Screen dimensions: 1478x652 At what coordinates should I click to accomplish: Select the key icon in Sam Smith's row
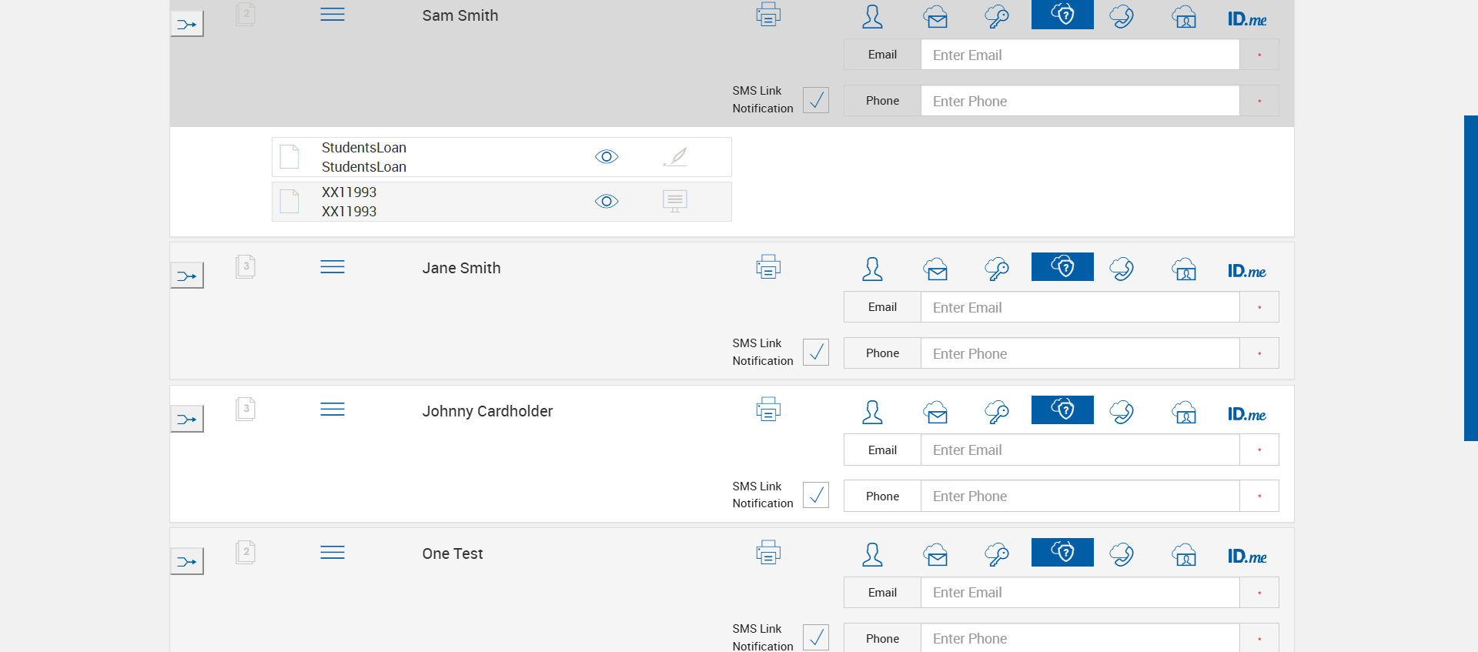coord(997,16)
